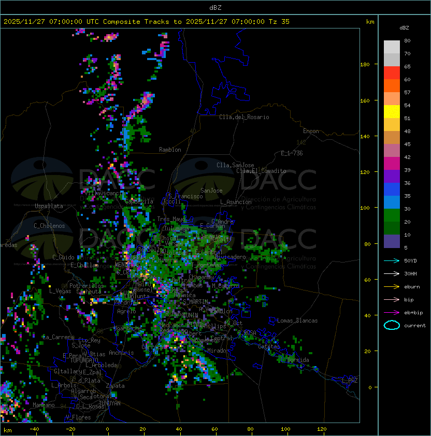The width and height of the screenshot is (431, 436).
Task: Select the red 60-65 dBZ legend swatch
Action: pos(392,73)
